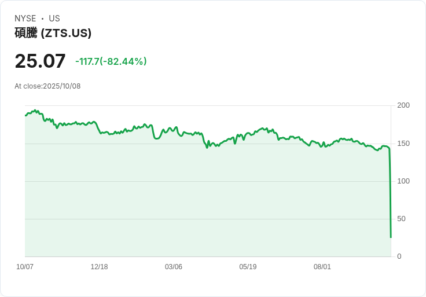Select the 05/19 date axis label
Viewport: 426px width, 297px height.
click(x=248, y=267)
